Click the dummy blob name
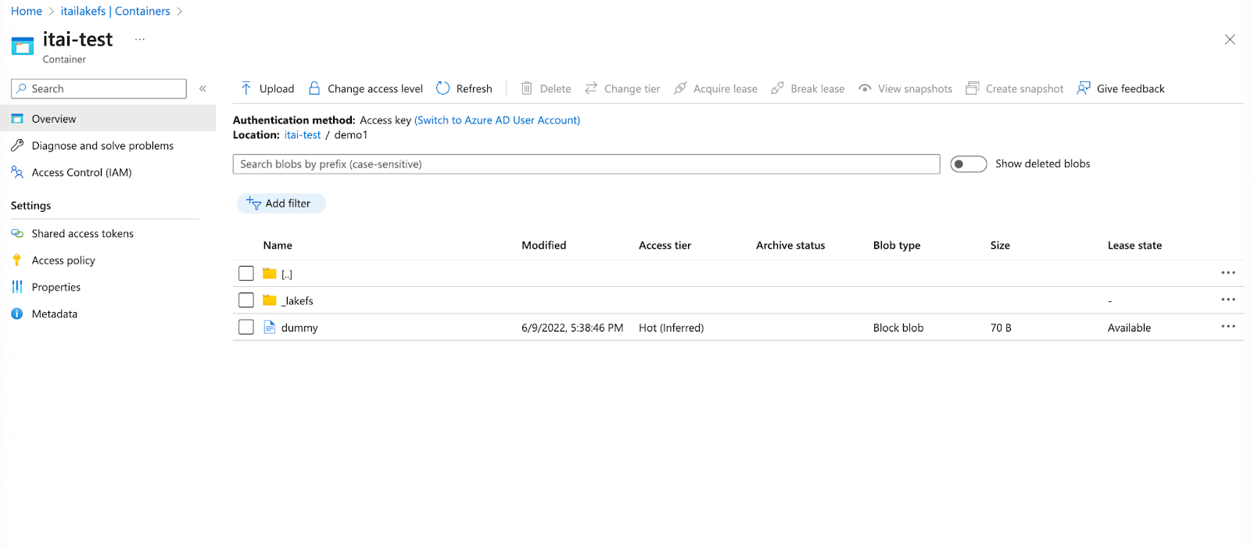Image resolution: width=1251 pixels, height=549 pixels. (299, 328)
